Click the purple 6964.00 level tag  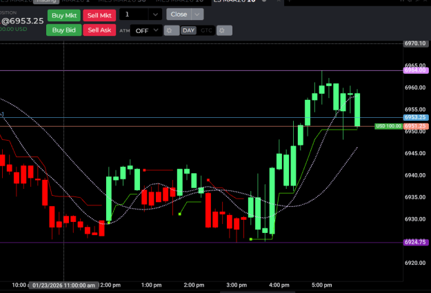pyautogui.click(x=416, y=70)
